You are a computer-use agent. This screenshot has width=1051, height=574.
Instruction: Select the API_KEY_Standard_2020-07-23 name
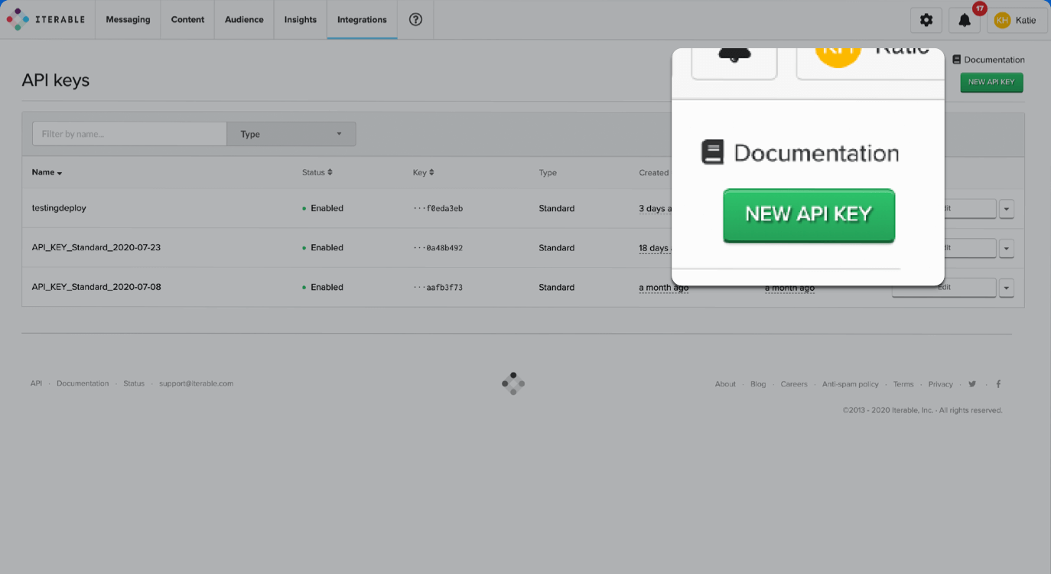[96, 248]
